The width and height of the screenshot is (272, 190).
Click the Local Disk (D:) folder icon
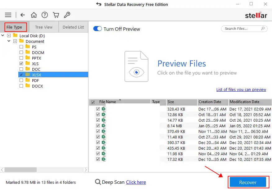pyautogui.click(x=15, y=35)
